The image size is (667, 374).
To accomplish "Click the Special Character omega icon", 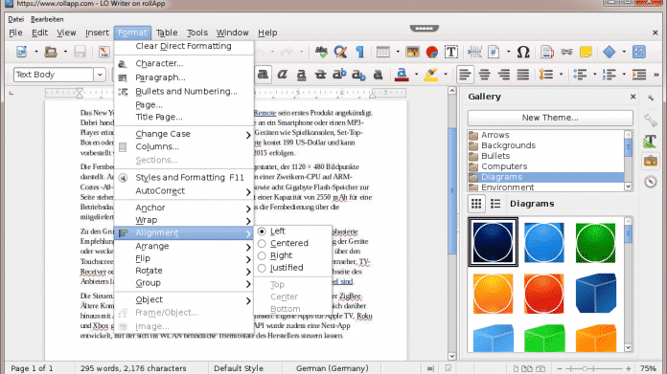I will point(523,52).
